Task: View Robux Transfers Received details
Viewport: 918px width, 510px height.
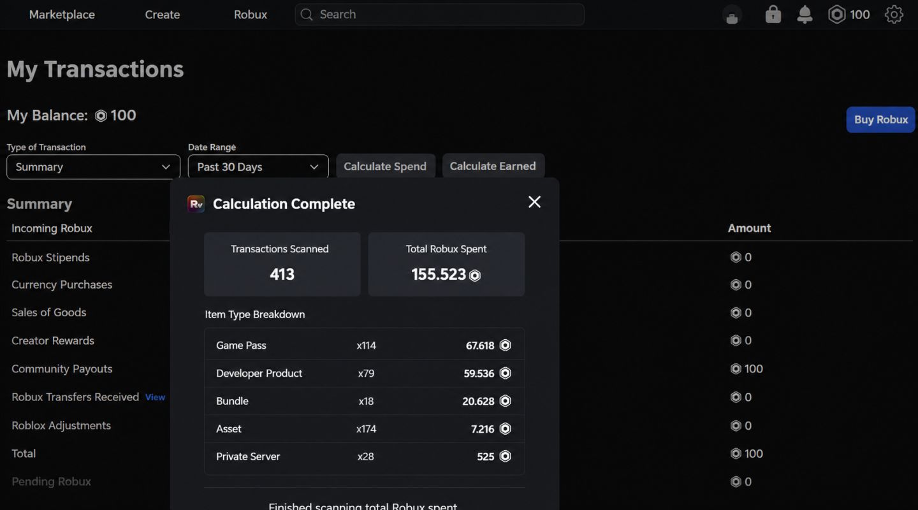Action: 155,397
